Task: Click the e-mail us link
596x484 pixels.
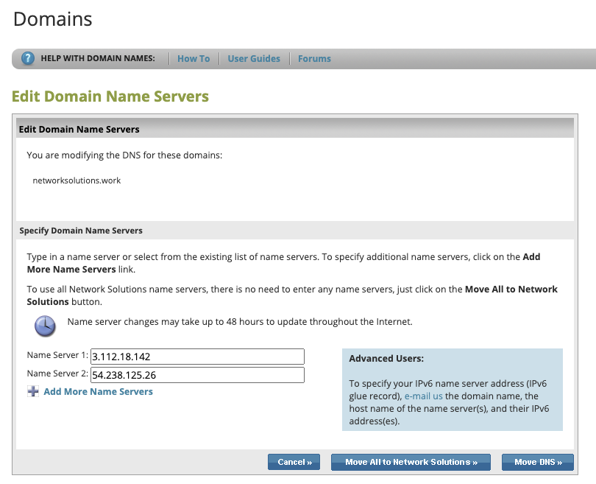Action: [423, 396]
